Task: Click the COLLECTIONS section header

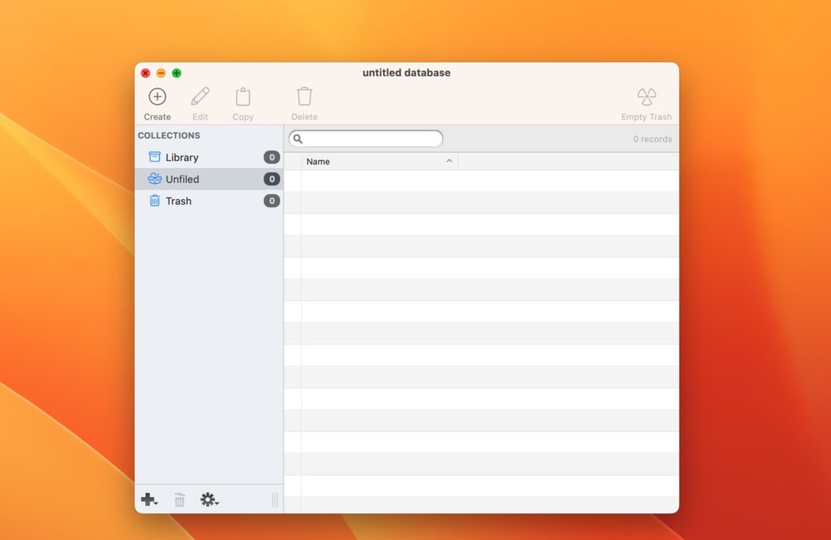Action: tap(169, 135)
